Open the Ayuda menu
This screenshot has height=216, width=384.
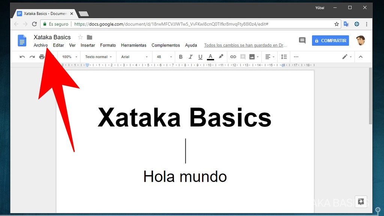[191, 45]
